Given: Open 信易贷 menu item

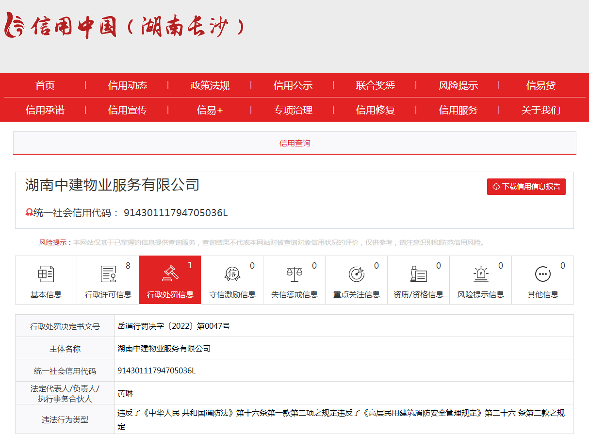Looking at the screenshot, I should [x=541, y=85].
